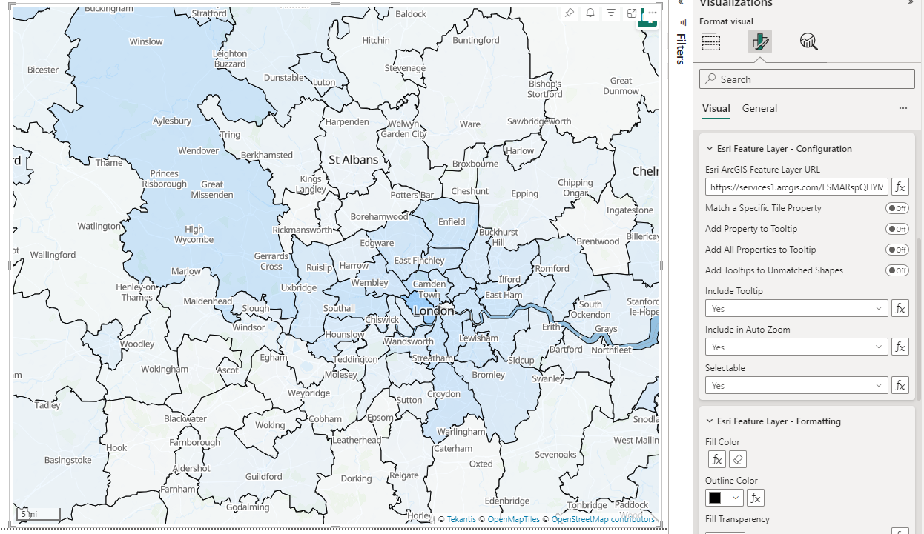Click fx conditional formatting for Fill Color

pyautogui.click(x=716, y=460)
